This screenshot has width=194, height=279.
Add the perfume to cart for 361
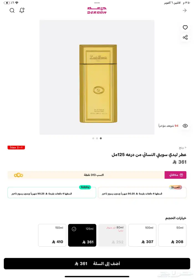pos(97,263)
